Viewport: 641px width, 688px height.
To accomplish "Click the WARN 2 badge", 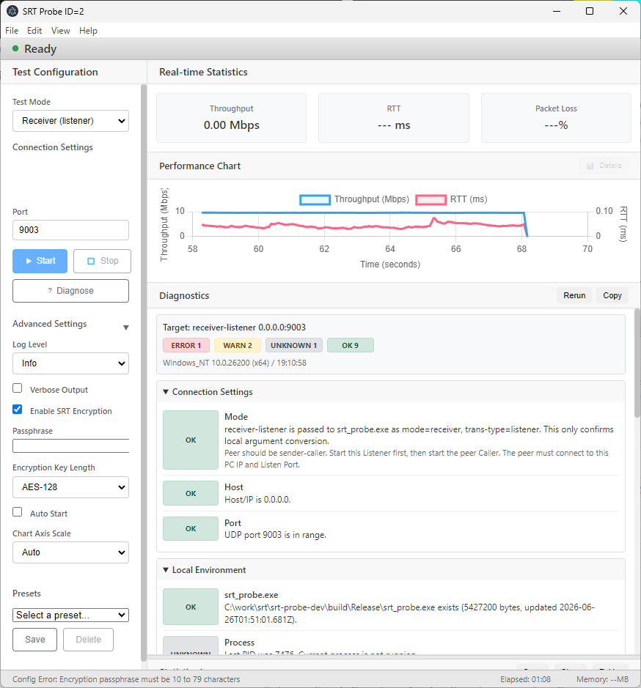I will coord(237,345).
